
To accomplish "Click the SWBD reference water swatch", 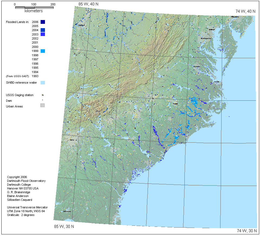I will pyautogui.click(x=43, y=83).
